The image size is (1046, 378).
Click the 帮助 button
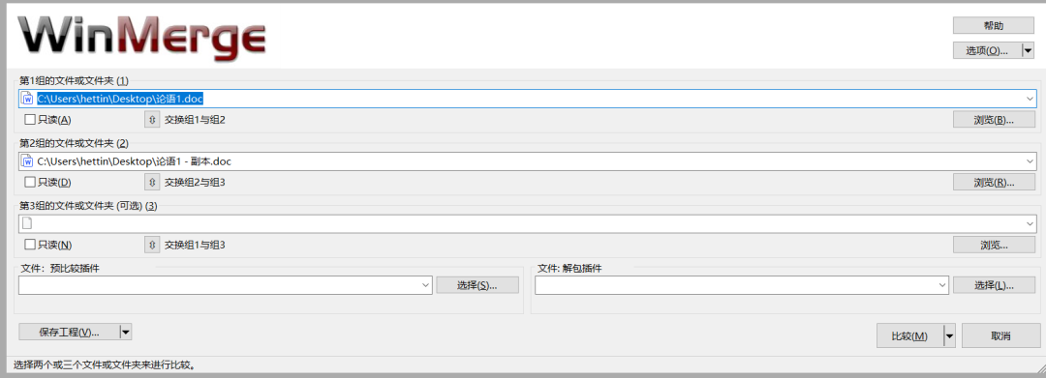(994, 26)
